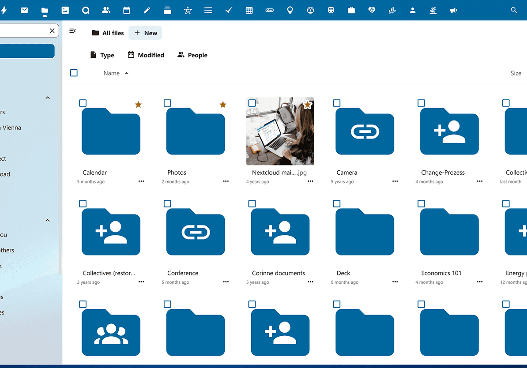Open the Contacts app
The width and height of the screenshot is (527, 368).
(106, 11)
